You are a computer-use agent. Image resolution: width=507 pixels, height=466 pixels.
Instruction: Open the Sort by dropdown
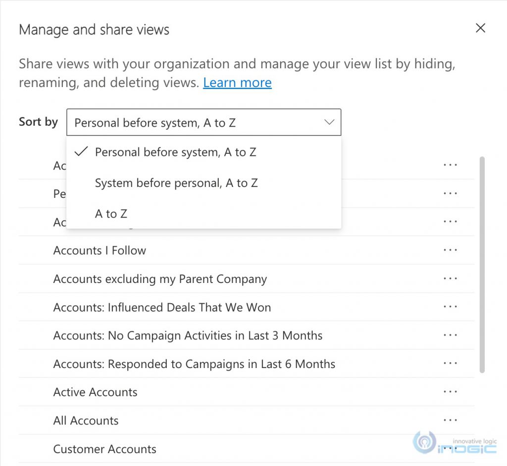(x=203, y=122)
